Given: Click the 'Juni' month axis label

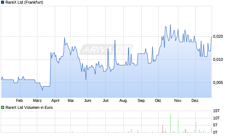Looking at the screenshot, I should [88, 100].
